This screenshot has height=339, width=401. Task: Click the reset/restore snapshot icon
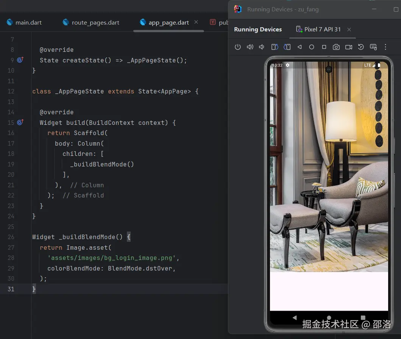(x=361, y=47)
